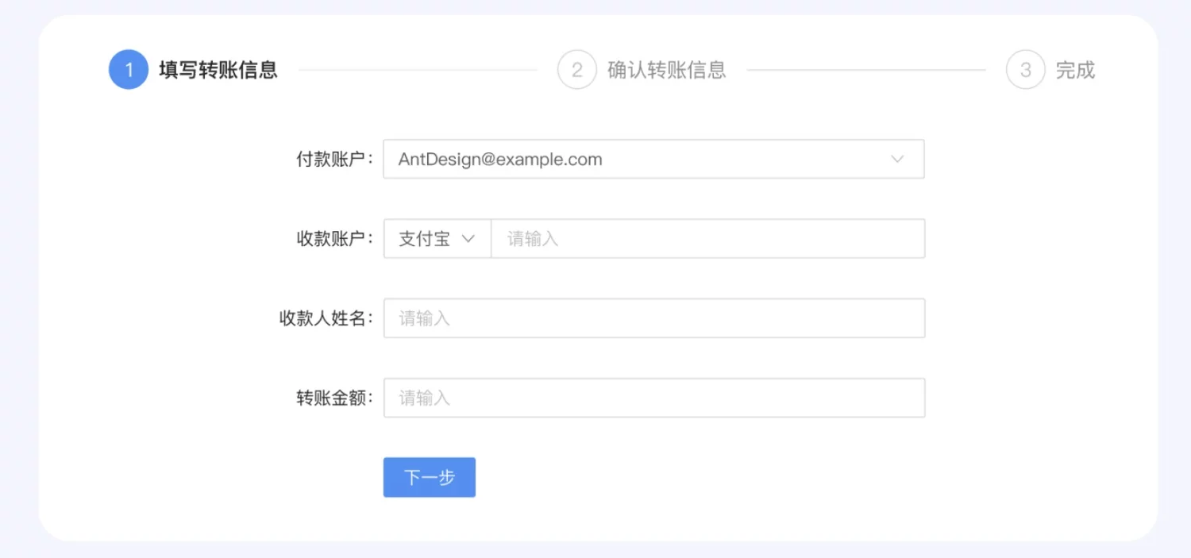
Task: Click step 2 circle icon 确认转账信息
Action: pyautogui.click(x=577, y=69)
